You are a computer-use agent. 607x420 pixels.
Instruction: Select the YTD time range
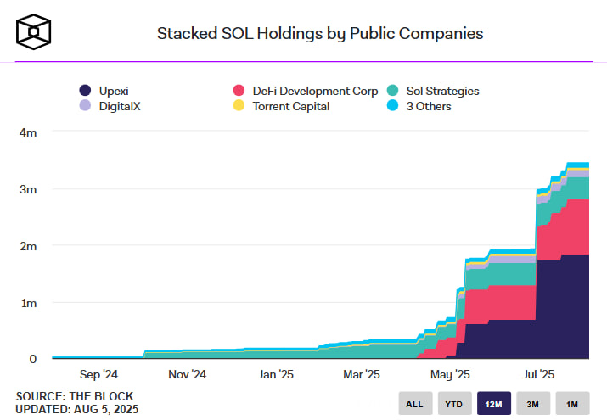click(454, 404)
